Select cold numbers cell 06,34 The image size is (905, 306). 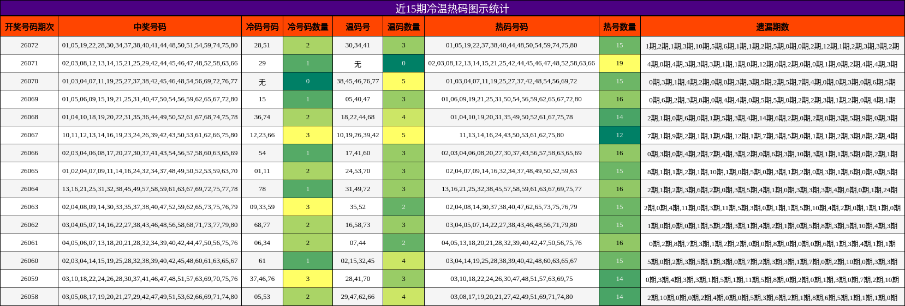(262, 243)
